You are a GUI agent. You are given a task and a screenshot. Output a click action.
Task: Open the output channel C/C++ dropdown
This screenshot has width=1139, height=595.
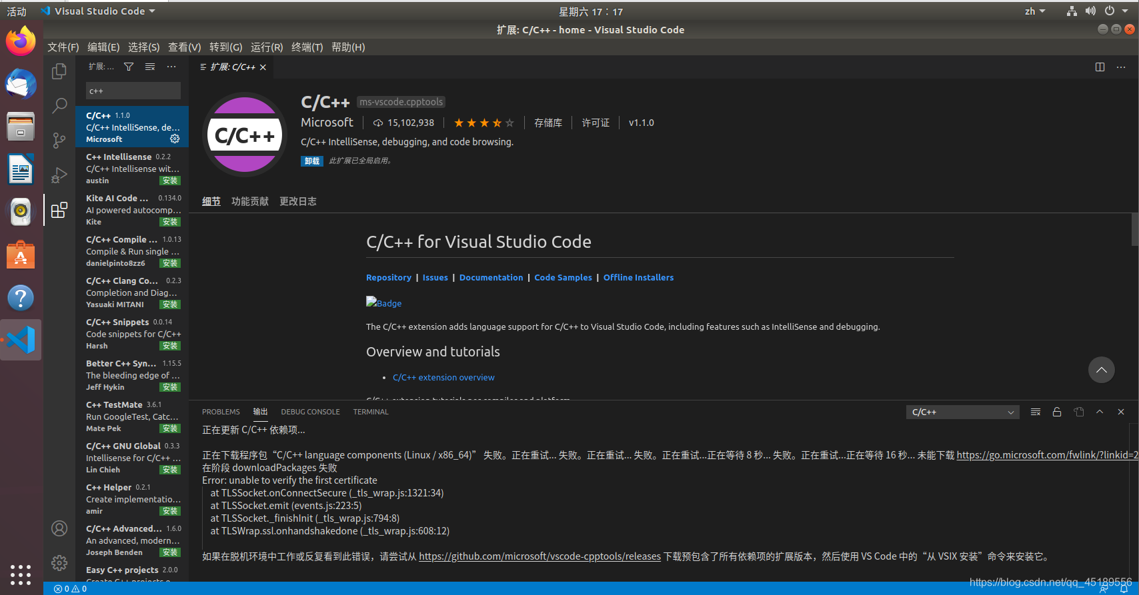[x=962, y=412]
